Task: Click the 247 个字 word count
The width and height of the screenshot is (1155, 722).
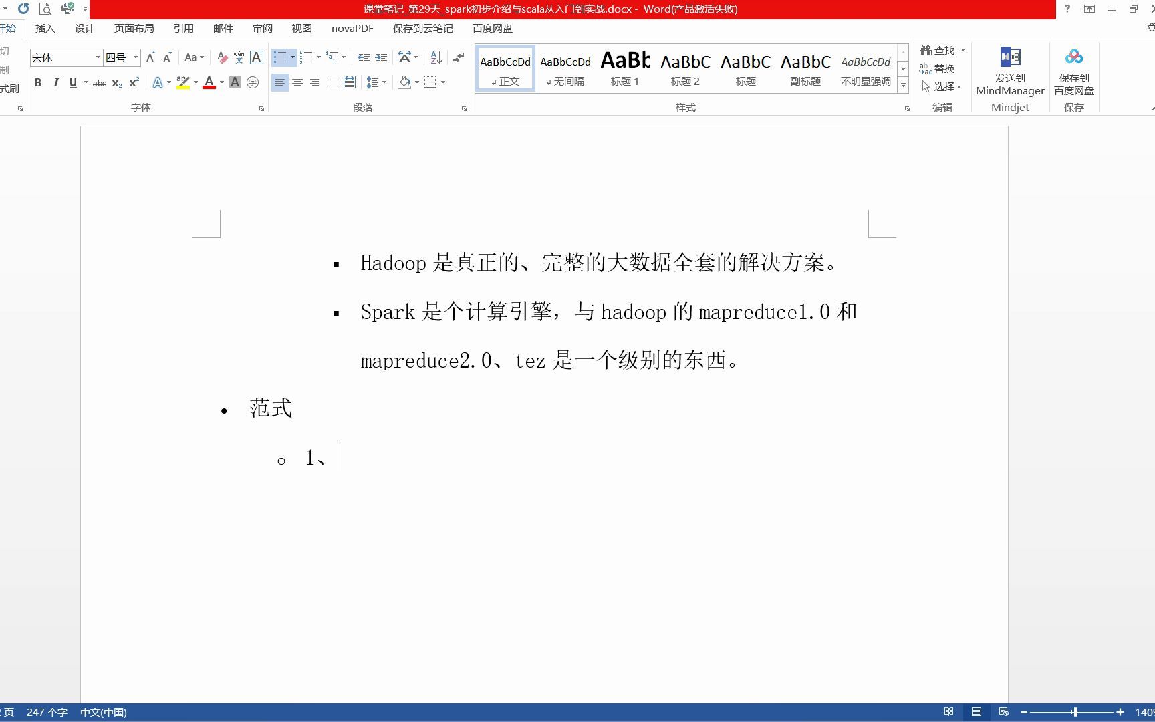Action: point(47,712)
